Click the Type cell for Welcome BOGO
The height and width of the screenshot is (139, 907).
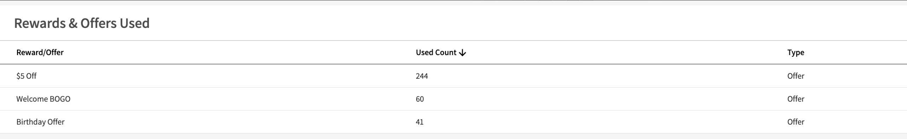796,99
